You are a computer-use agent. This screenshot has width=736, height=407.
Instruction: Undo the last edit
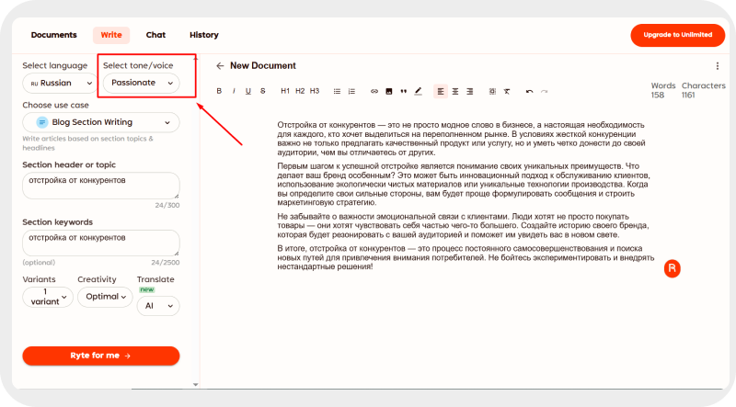tap(530, 92)
